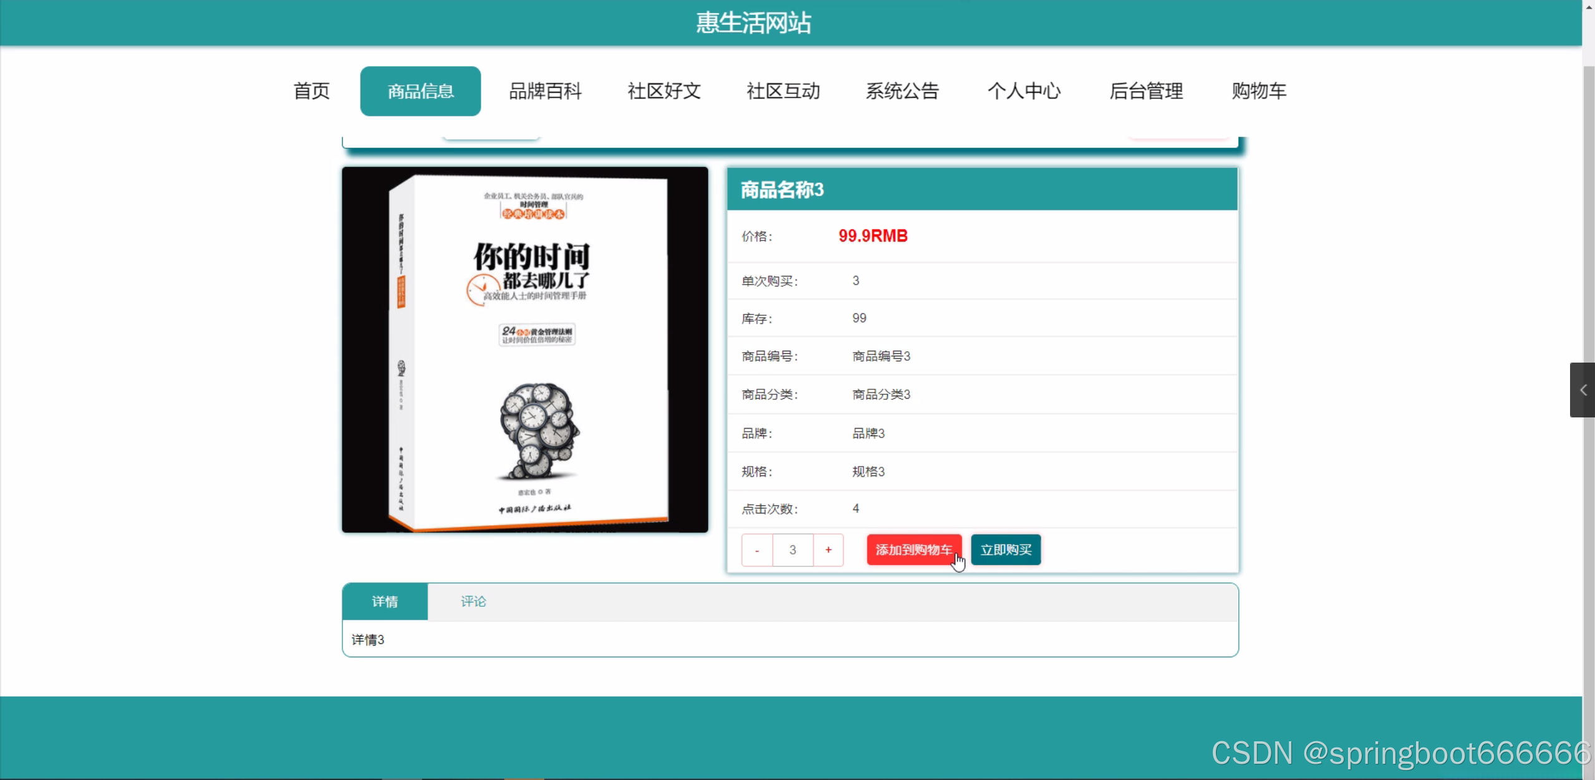Click the book cover product image
Screen dimensions: 1595x780
click(x=524, y=350)
